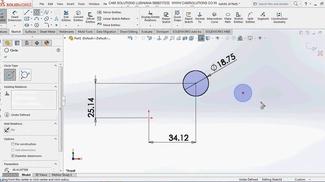Open the Custom units dropdown in status bar
The height and width of the screenshot is (182, 325).
click(x=310, y=179)
